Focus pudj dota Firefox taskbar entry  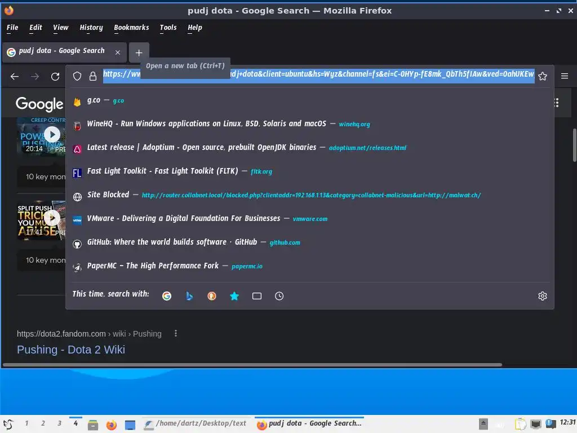pos(309,424)
